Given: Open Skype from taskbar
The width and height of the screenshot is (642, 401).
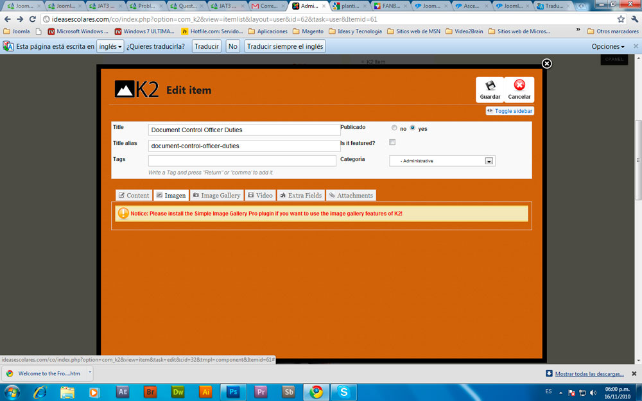Looking at the screenshot, I should click(344, 391).
